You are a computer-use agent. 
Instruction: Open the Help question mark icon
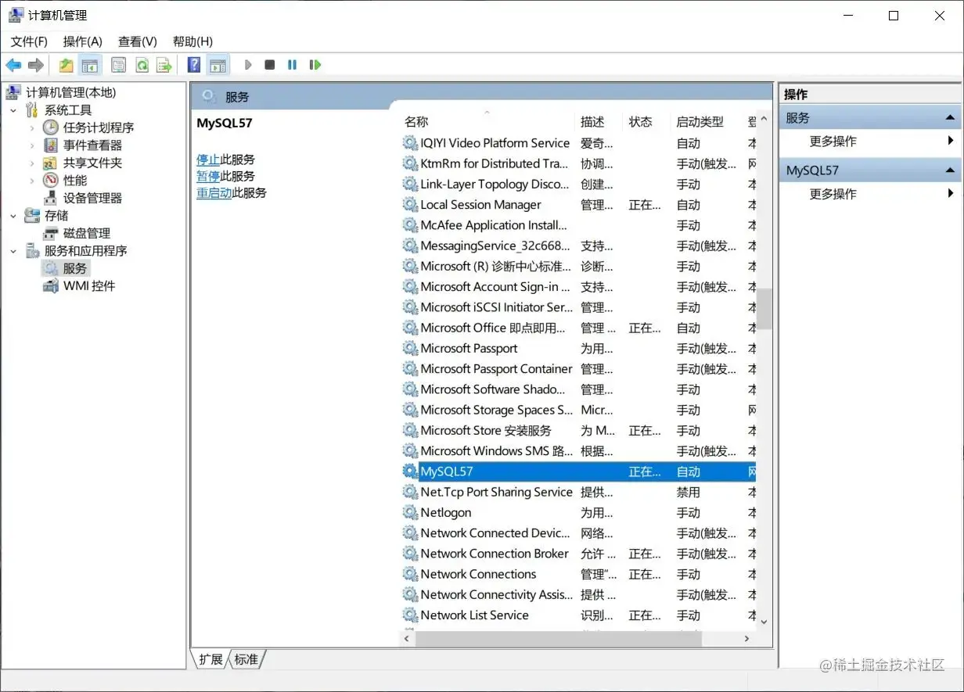click(194, 65)
